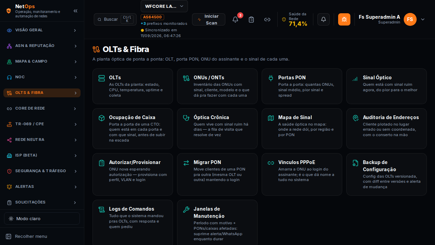Click the Janelas de Manutenção wrench icon
The height and width of the screenshot is (245, 435).
click(186, 210)
